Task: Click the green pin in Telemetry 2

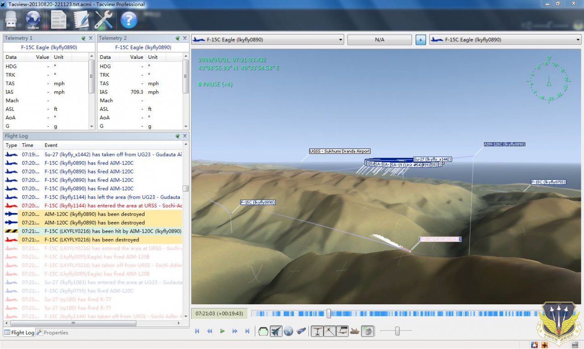Action: [x=178, y=38]
